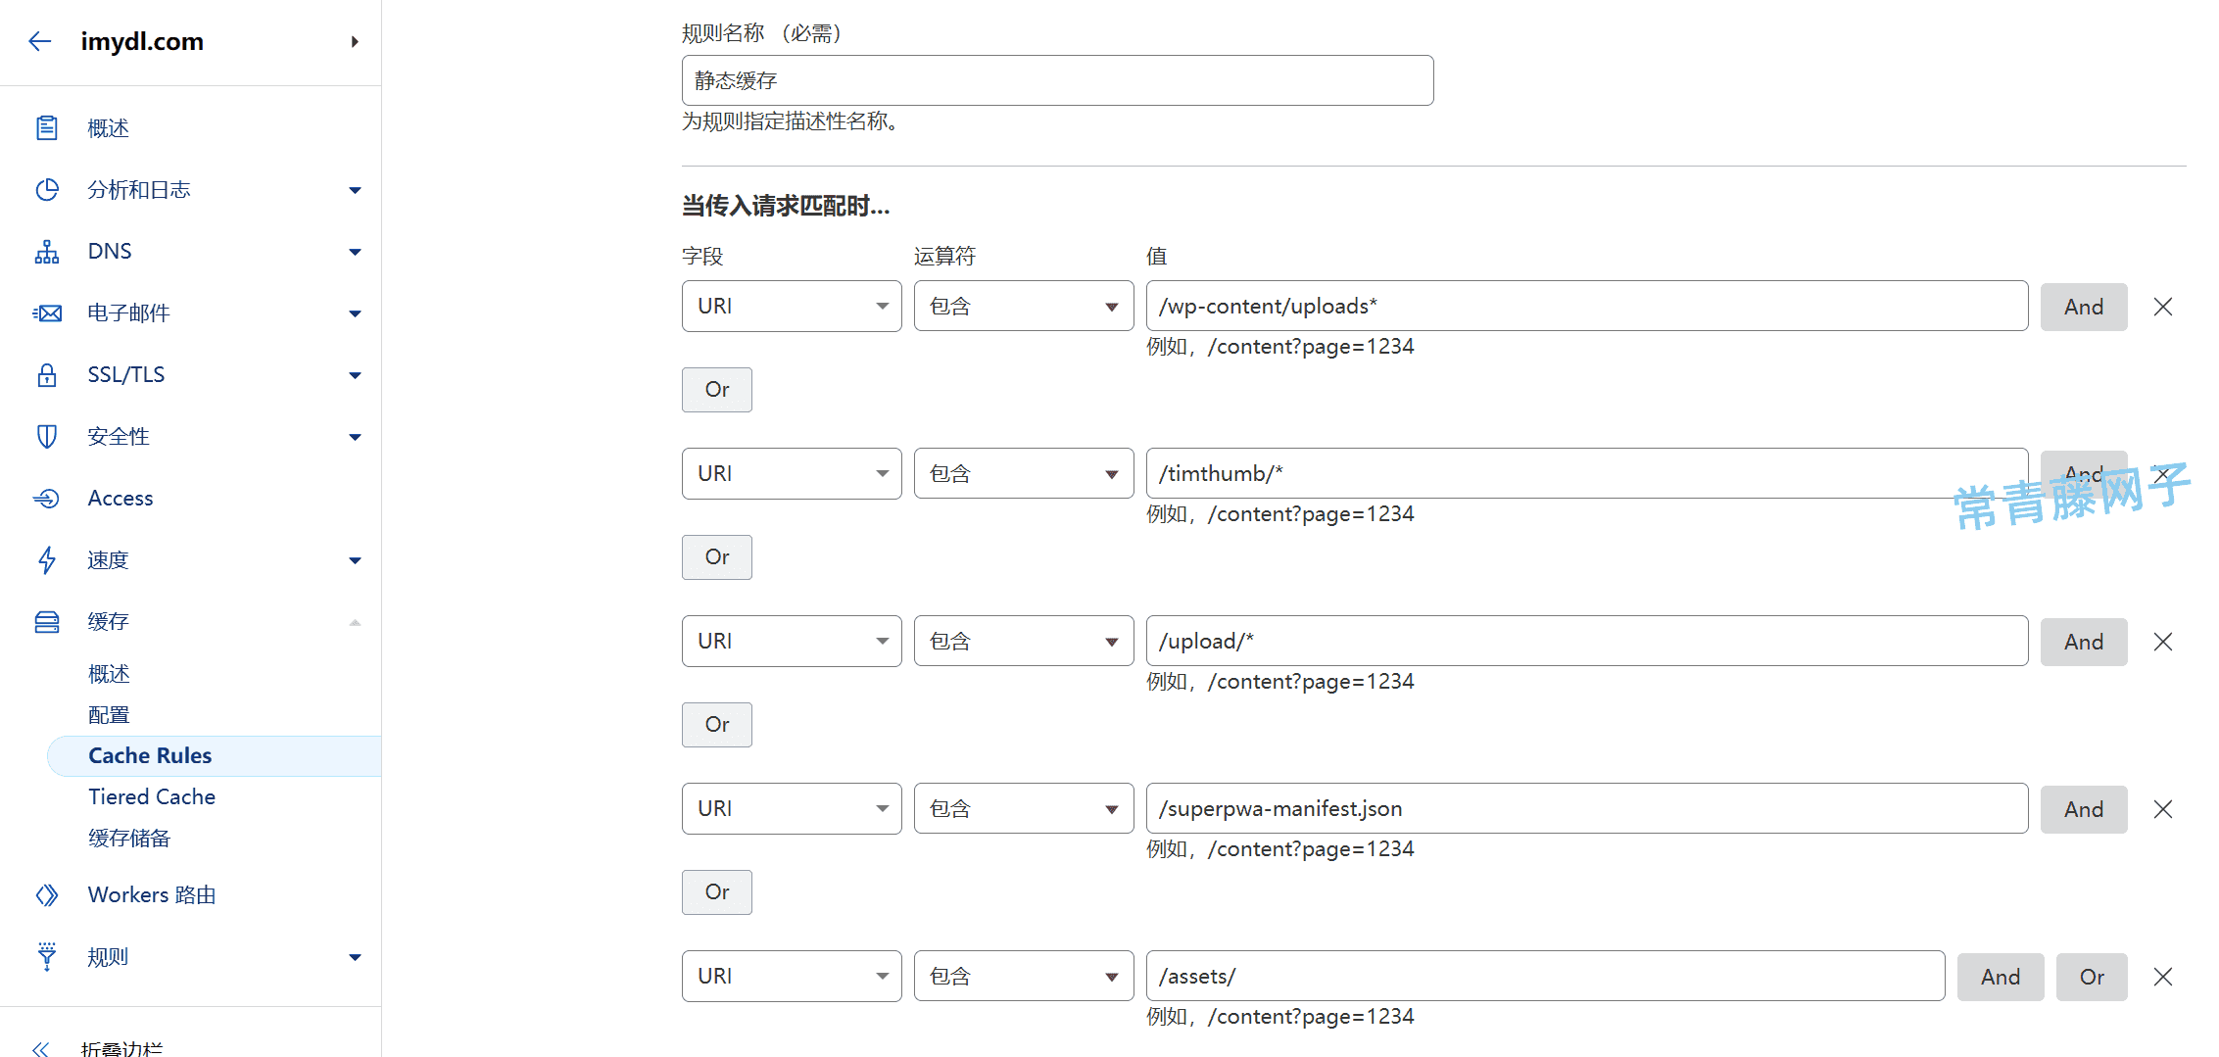Click And next to /upload/*
The width and height of the screenshot is (2219, 1057).
2084,643
